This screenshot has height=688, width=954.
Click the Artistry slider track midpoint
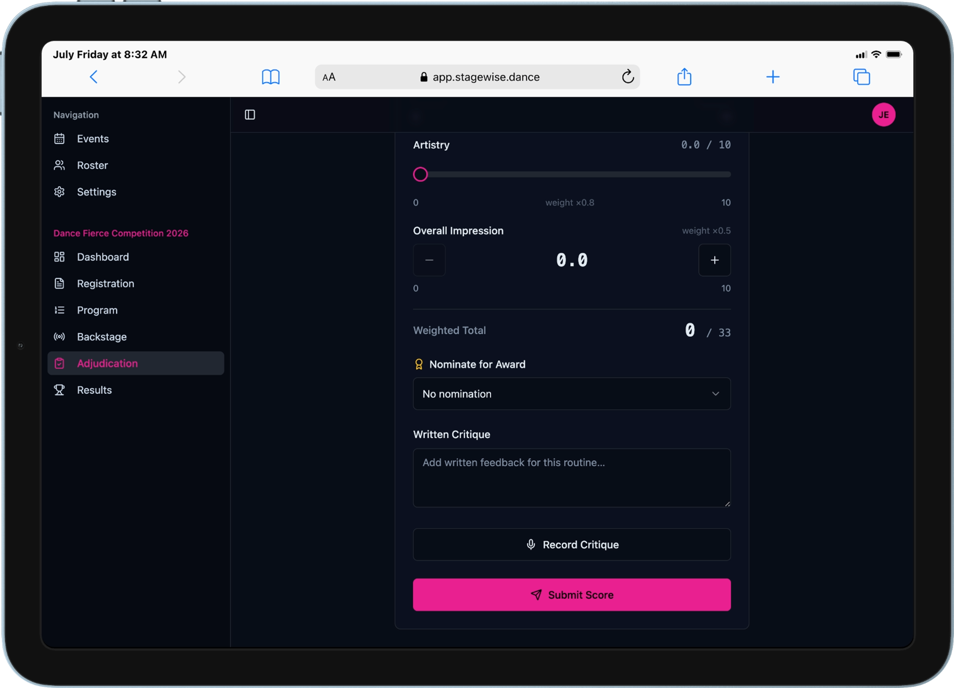coord(572,174)
